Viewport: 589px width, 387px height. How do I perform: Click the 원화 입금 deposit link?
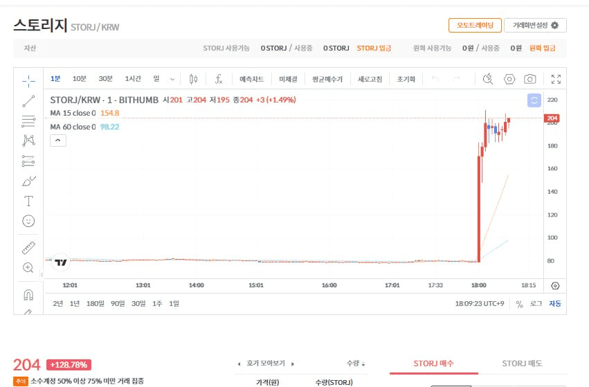point(542,48)
